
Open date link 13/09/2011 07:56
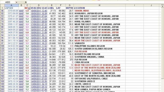(x=39, y=89)
